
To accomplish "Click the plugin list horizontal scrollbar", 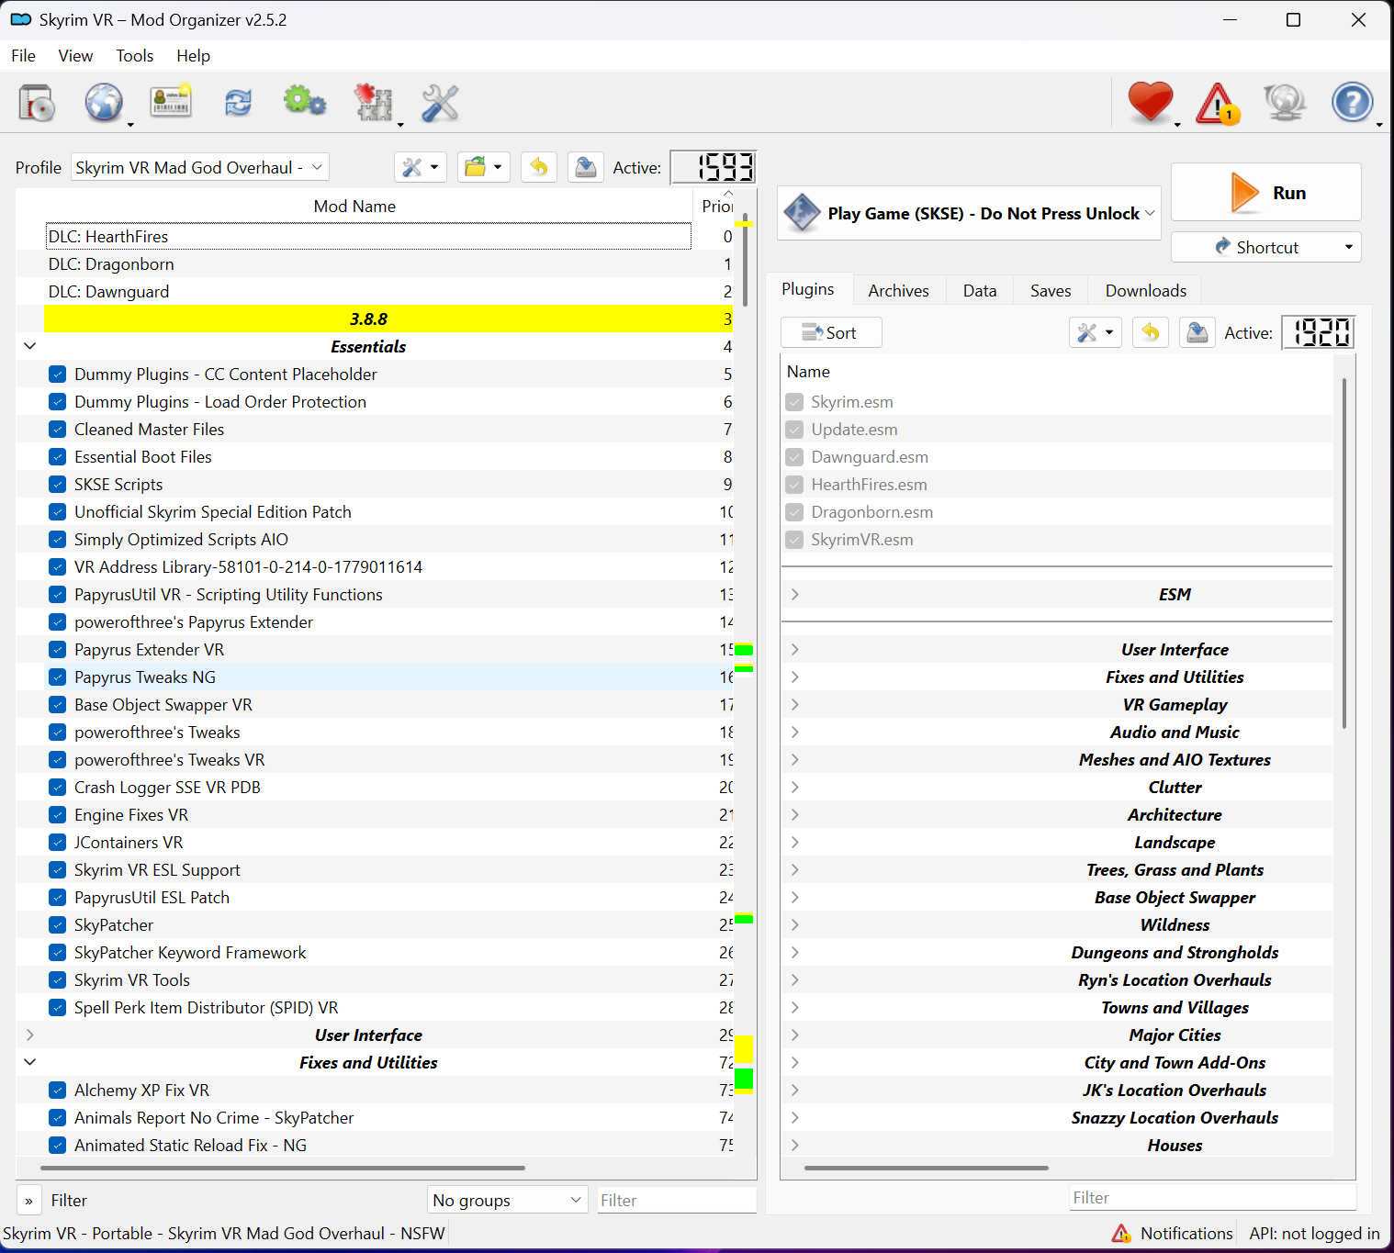I will tap(926, 1168).
